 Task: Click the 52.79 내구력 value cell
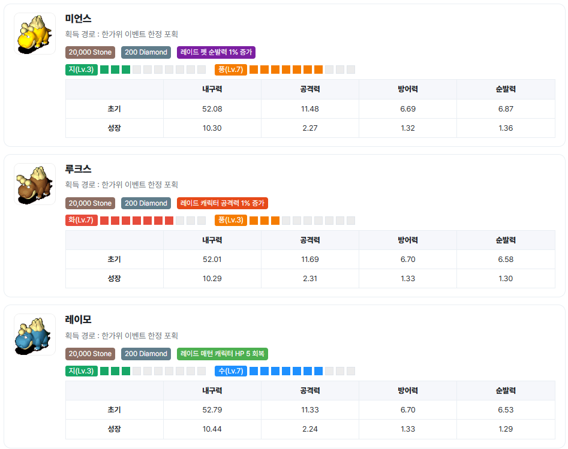click(x=212, y=410)
